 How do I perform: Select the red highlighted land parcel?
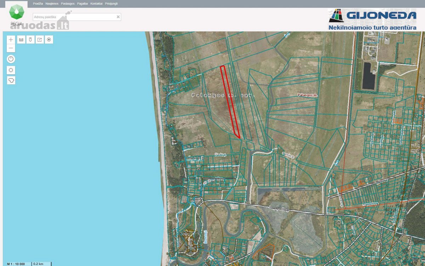pos(230,102)
